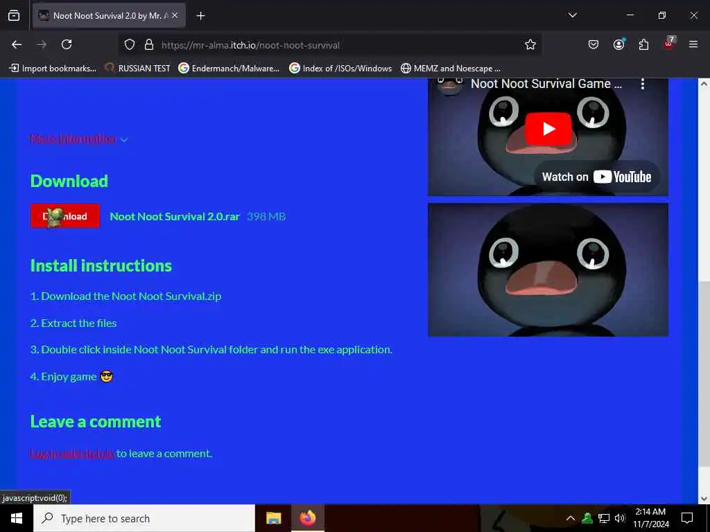The image size is (710, 532).
Task: Click Watch on YouTube
Action: tap(596, 177)
